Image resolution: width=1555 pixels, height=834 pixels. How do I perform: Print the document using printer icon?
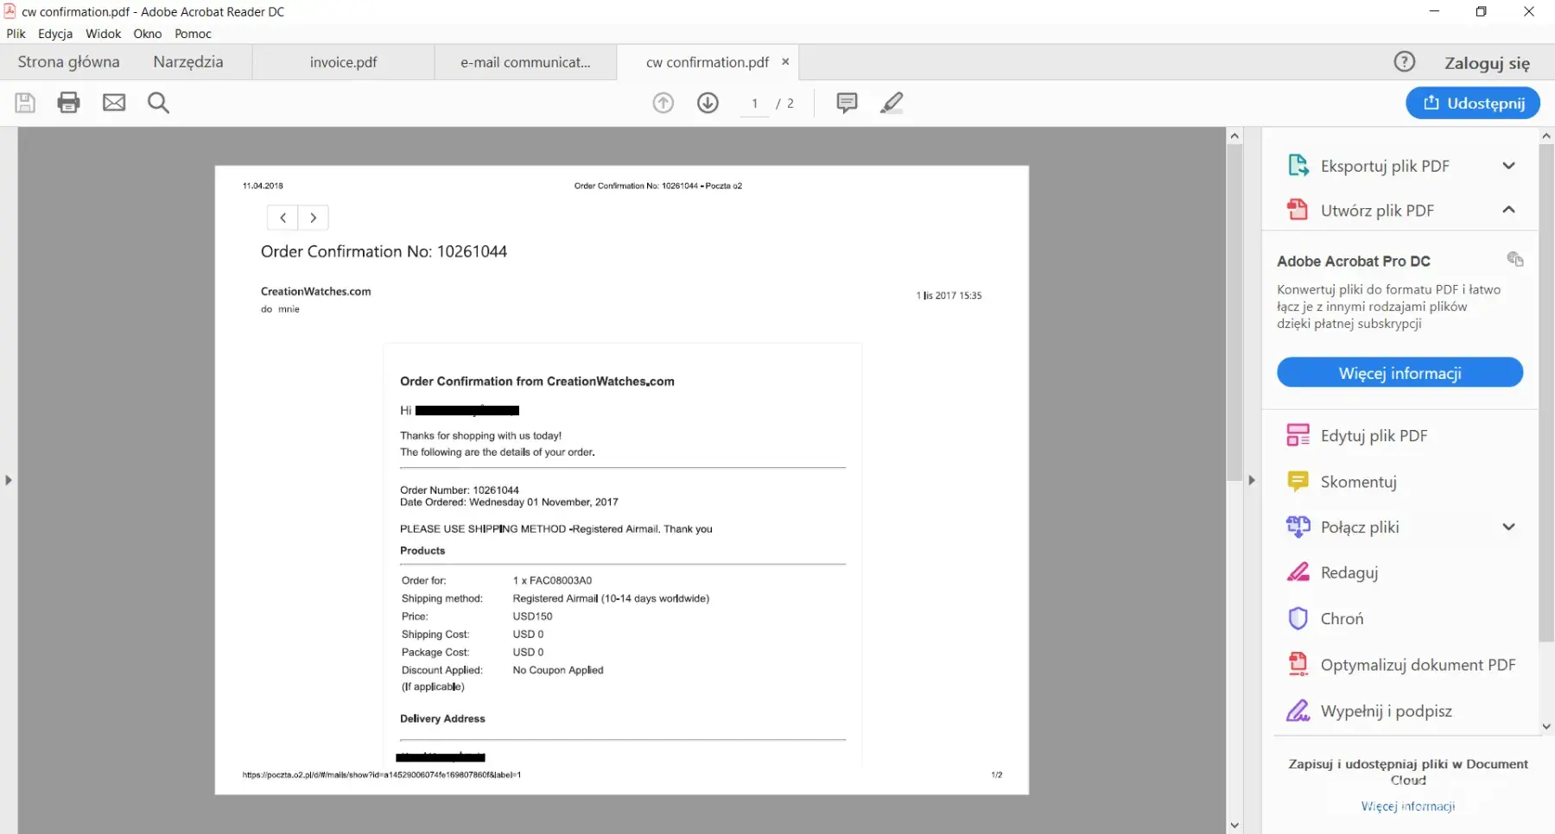click(x=68, y=103)
